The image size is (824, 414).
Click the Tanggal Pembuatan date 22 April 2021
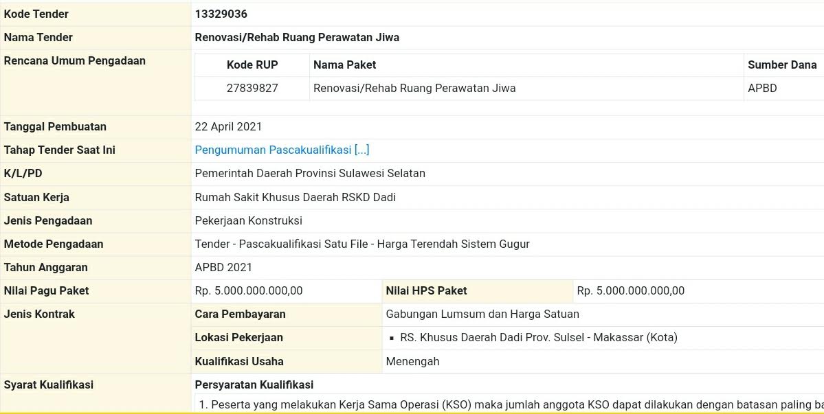(230, 126)
